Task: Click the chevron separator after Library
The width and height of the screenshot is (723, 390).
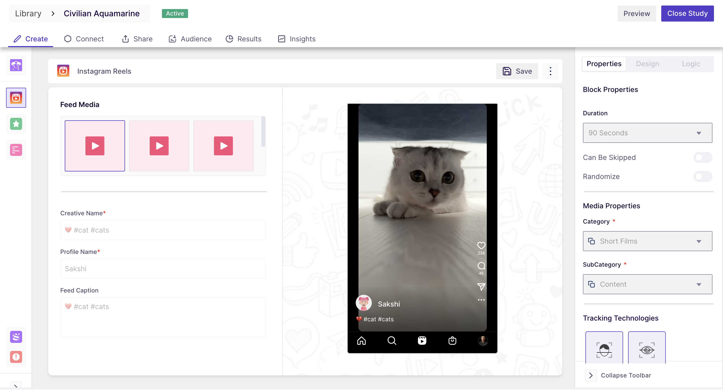Action: 53,14
